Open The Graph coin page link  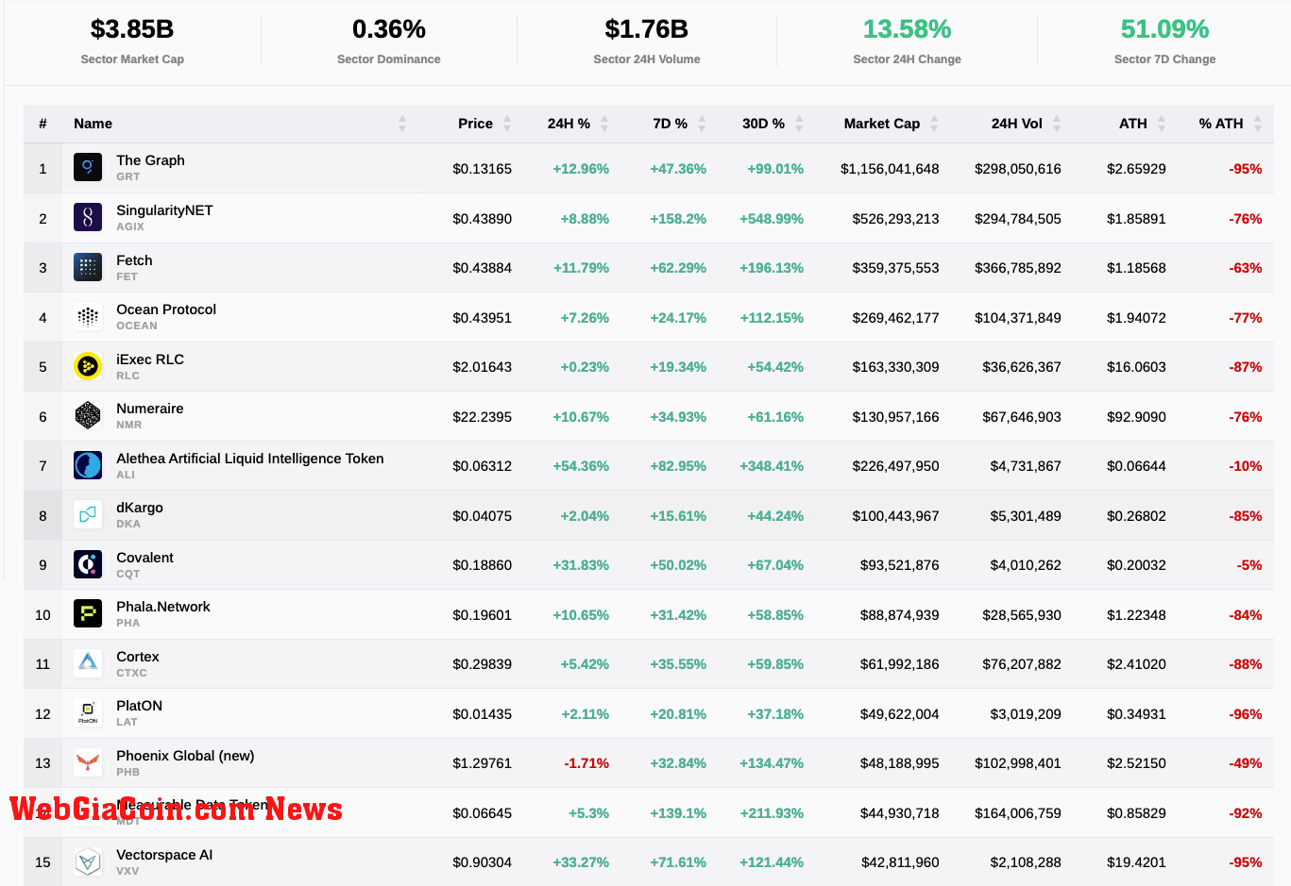tap(150, 160)
